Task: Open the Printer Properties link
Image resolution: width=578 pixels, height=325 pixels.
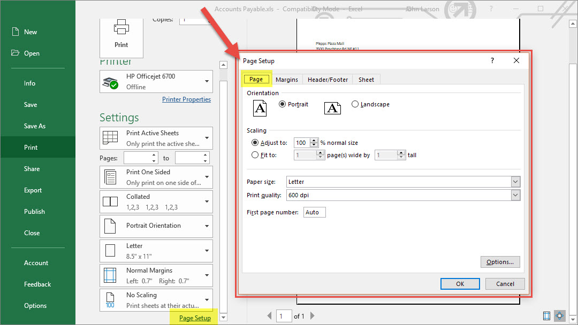Action: (x=186, y=99)
